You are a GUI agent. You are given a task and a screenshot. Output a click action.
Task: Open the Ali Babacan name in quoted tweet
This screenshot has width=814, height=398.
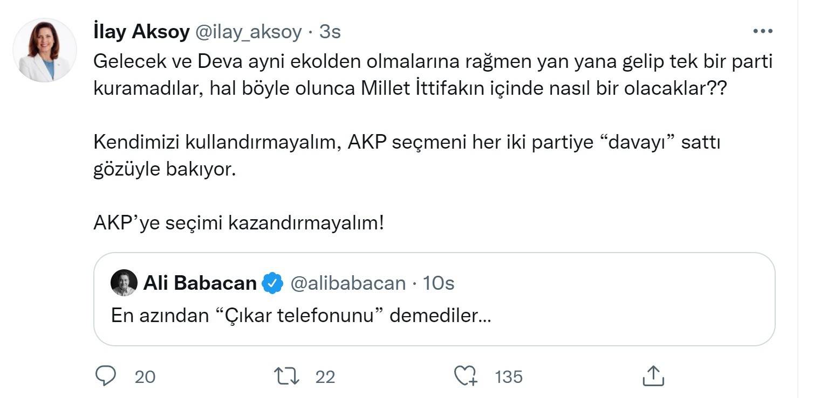(200, 283)
